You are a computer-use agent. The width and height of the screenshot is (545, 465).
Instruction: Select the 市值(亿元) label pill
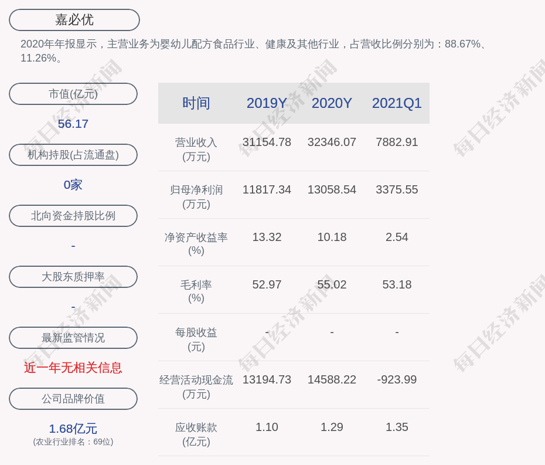(73, 94)
